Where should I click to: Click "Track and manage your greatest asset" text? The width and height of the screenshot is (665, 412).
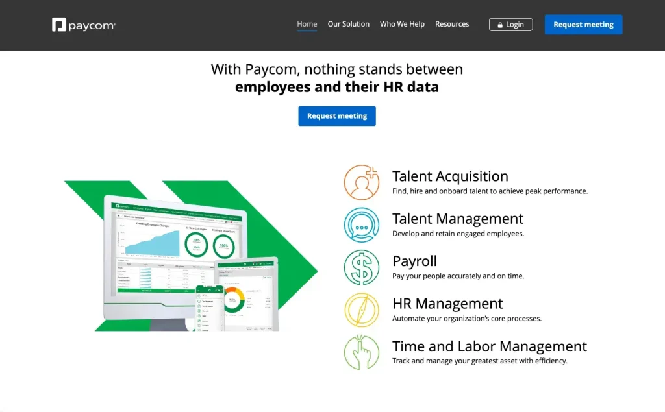480,361
